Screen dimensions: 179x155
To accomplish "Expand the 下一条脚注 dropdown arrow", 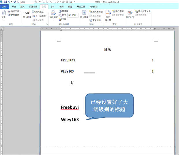I will (47, 16).
